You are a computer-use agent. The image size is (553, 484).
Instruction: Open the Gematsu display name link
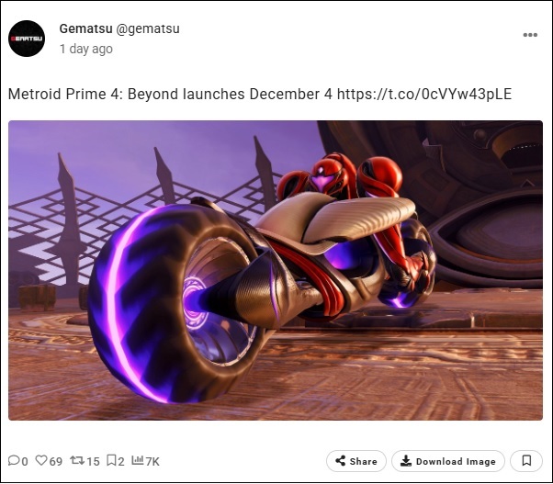point(85,28)
